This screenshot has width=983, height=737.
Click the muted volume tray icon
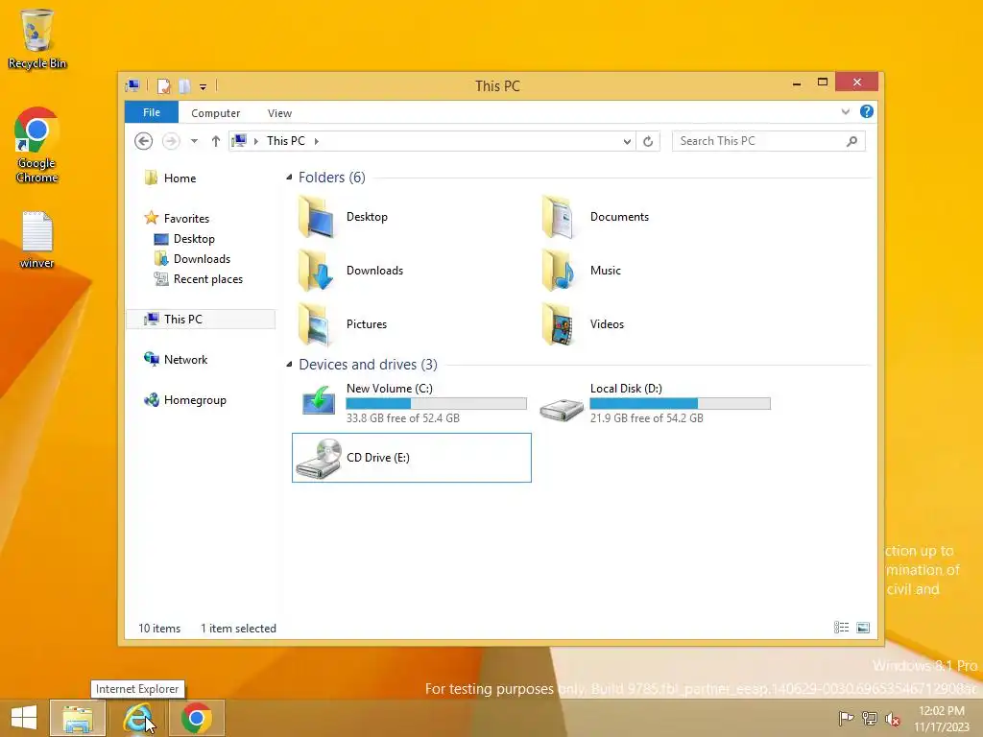click(893, 718)
